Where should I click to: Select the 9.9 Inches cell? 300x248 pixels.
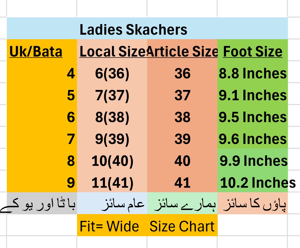[x=253, y=161]
